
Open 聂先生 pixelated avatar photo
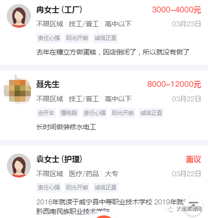click(17, 89)
